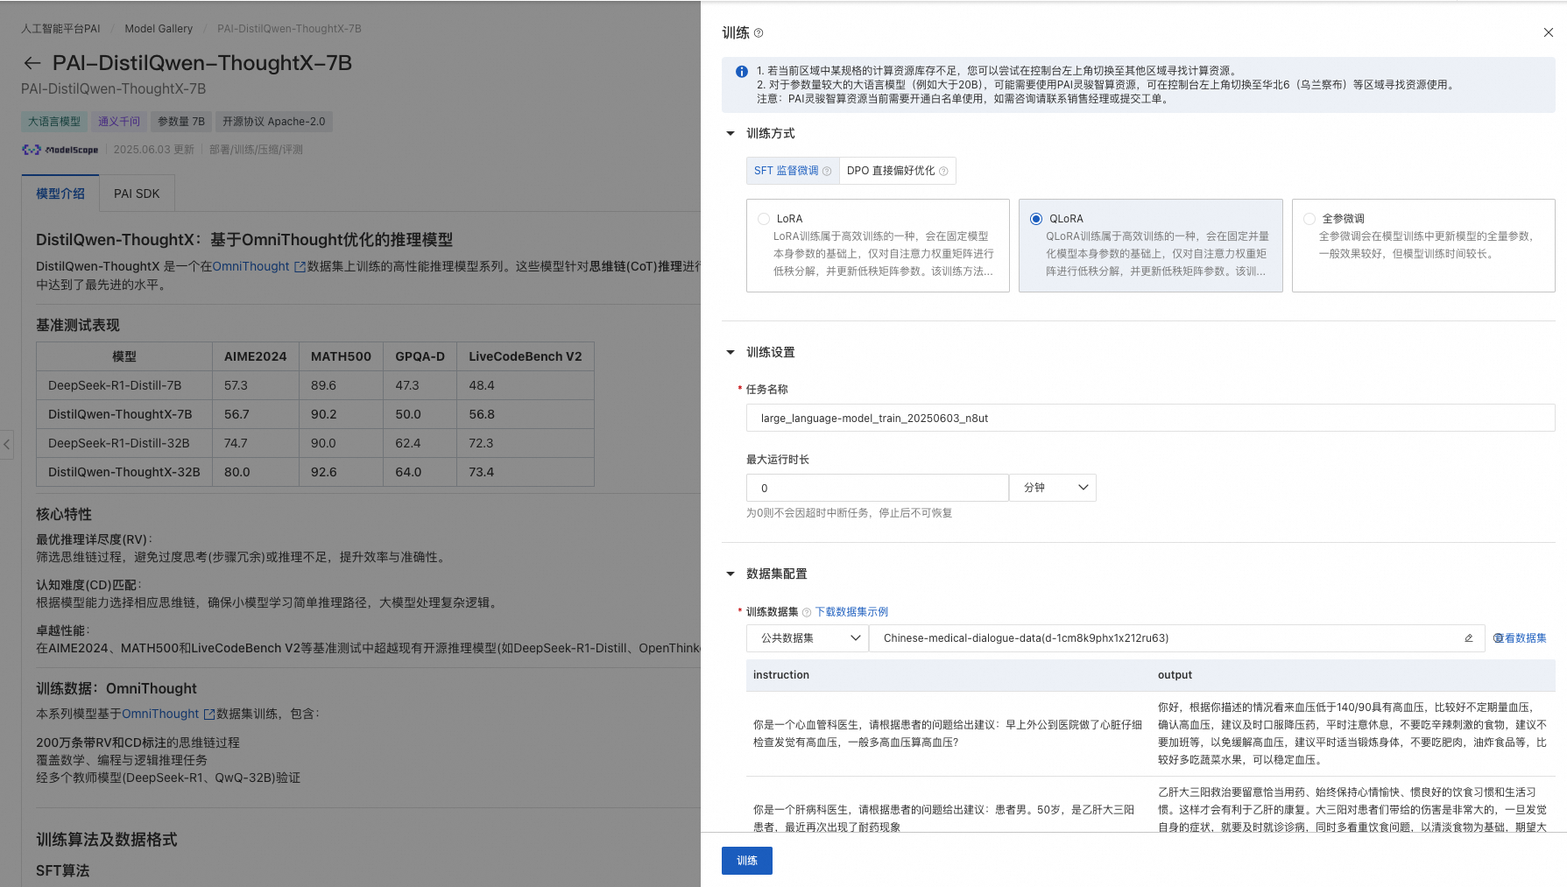Switch to the PAI SDK tab
The width and height of the screenshot is (1567, 887).
[x=137, y=193]
